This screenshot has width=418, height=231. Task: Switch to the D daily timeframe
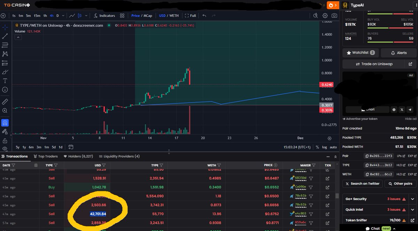pyautogui.click(x=58, y=16)
